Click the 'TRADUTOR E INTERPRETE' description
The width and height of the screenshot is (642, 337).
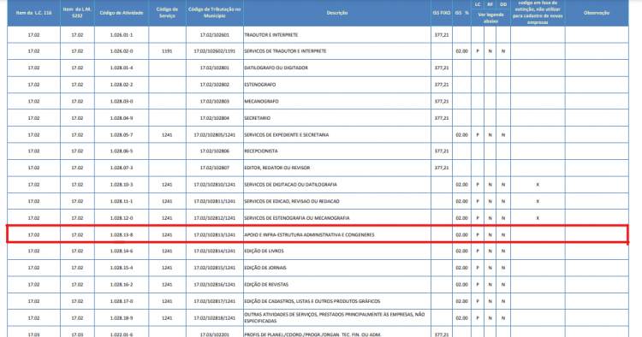click(x=271, y=35)
